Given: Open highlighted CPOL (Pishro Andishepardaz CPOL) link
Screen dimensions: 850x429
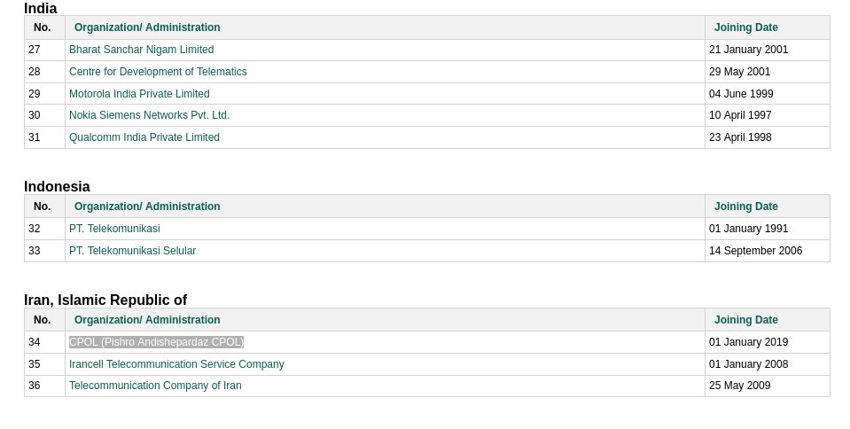Looking at the screenshot, I should pyautogui.click(x=156, y=341).
